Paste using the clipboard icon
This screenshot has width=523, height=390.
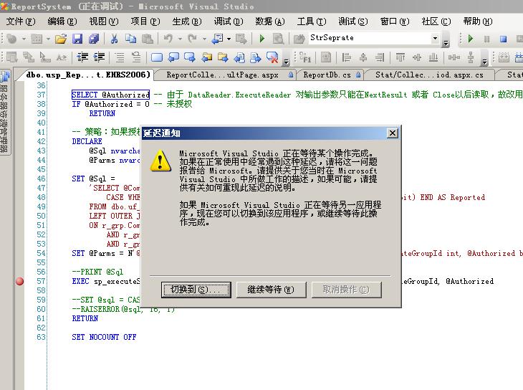coord(148,39)
